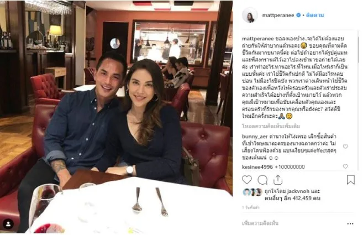This screenshot has height=235, width=363.
Task: Click the tagged people icon on the photo
Action: pos(8,224)
